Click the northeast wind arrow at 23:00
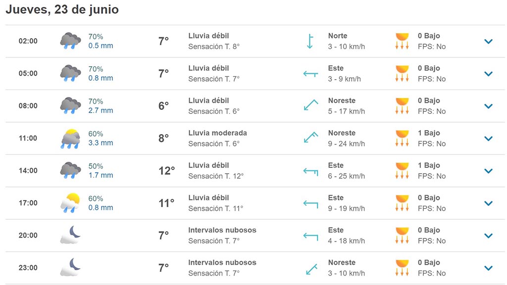Viewport: 507px width, 285px height. (x=310, y=268)
